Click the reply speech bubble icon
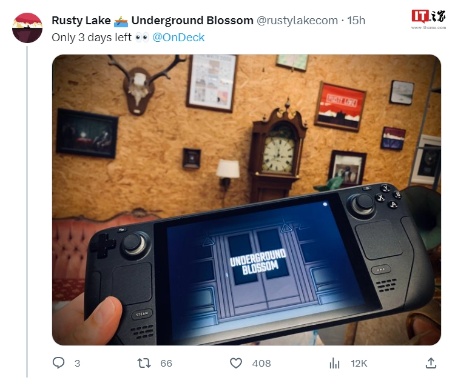The height and width of the screenshot is (383, 455). [x=58, y=363]
